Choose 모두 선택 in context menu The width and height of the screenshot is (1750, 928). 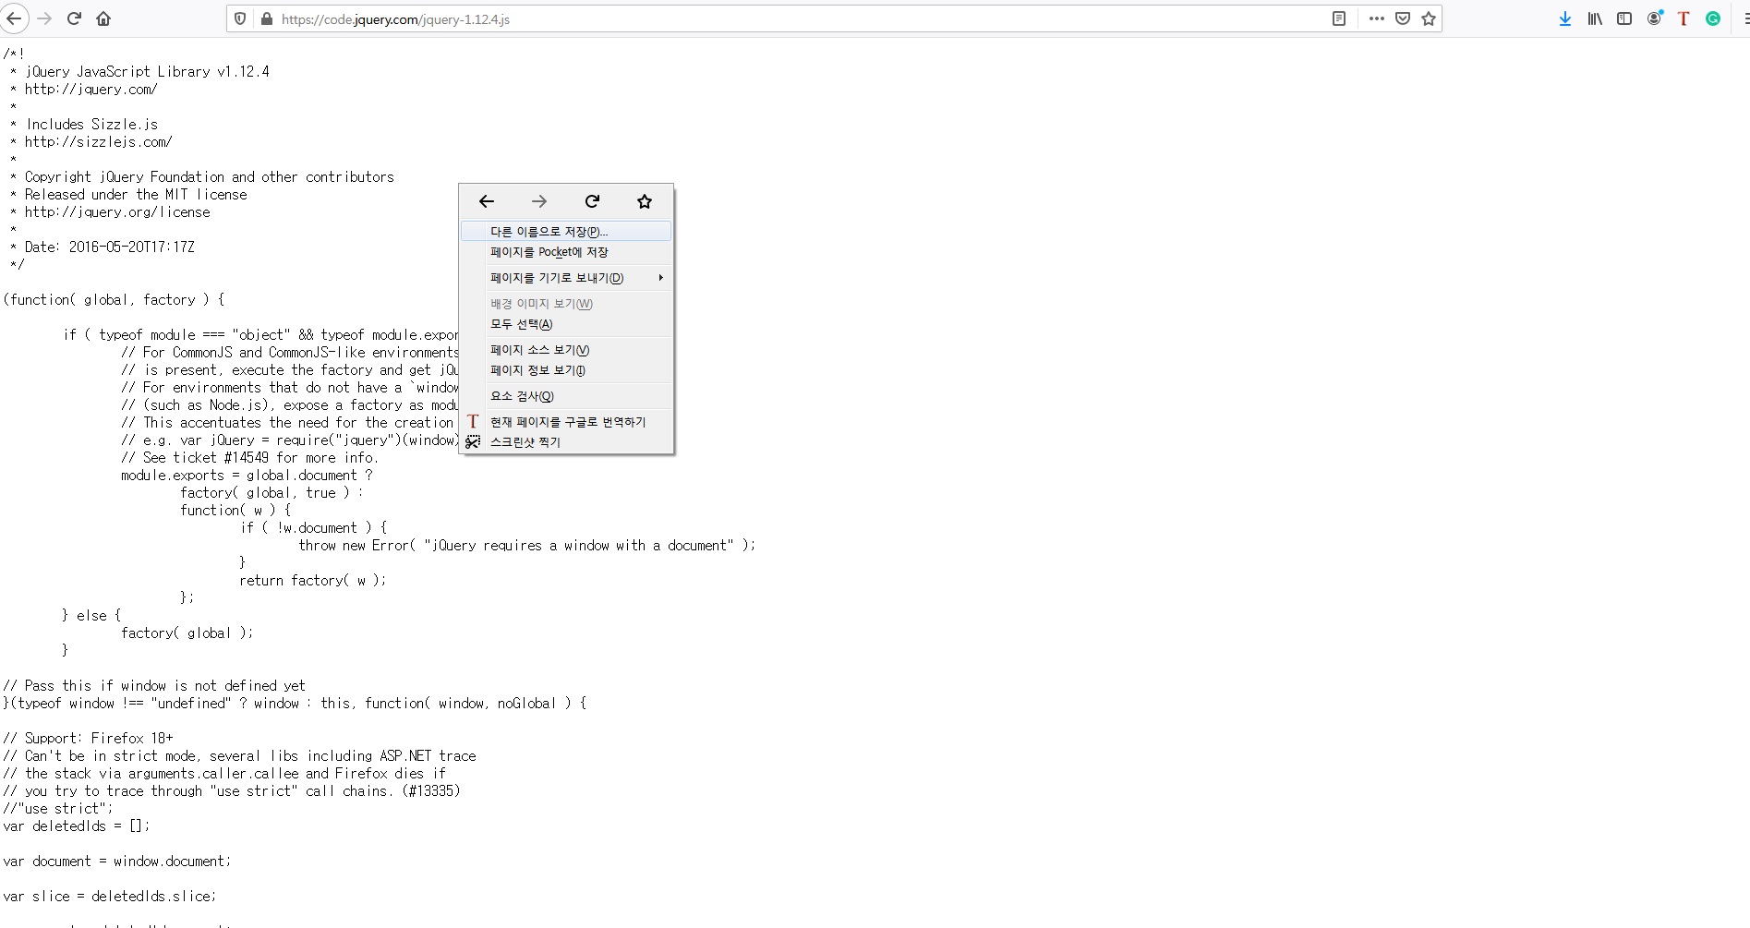566,324
